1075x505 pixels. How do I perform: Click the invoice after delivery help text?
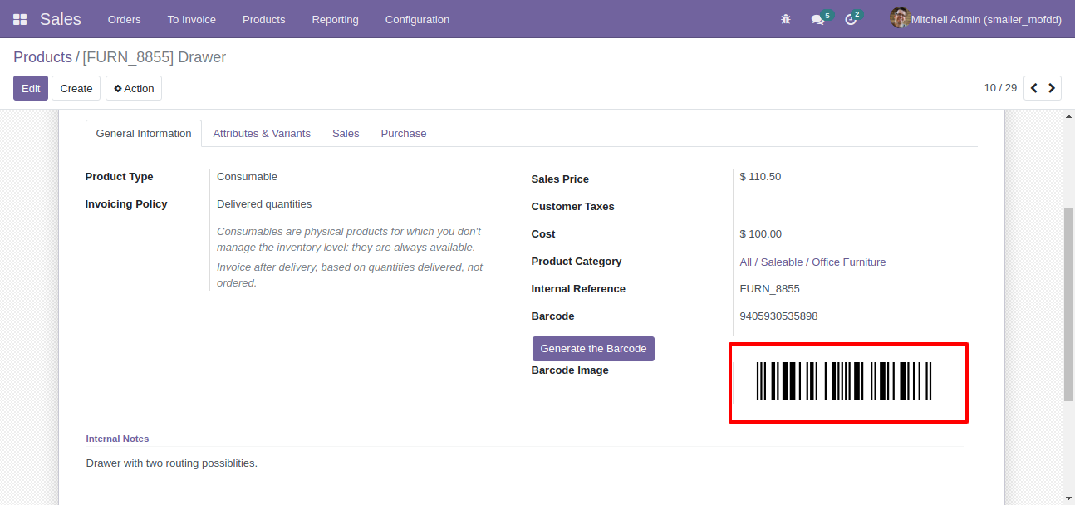pos(350,275)
